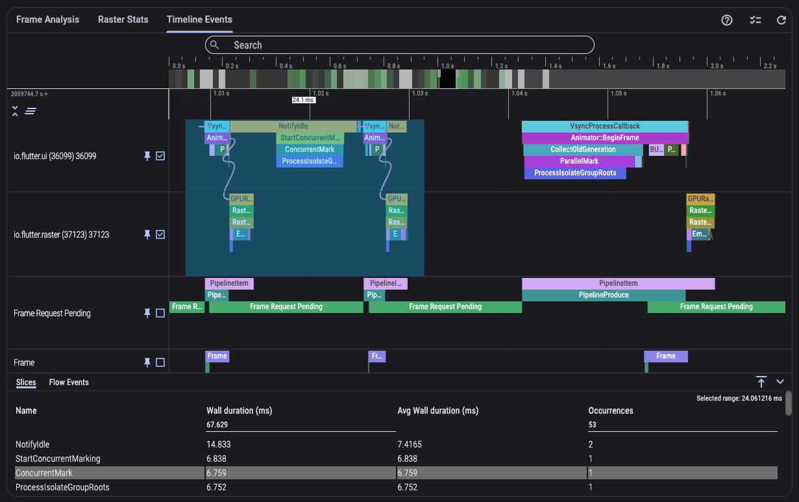The height and width of the screenshot is (502, 799).
Task: Select the widest PipelineItem slice
Action: coord(619,283)
